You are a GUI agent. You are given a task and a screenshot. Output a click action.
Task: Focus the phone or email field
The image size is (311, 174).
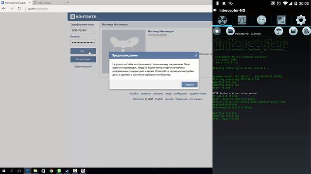[83, 30]
